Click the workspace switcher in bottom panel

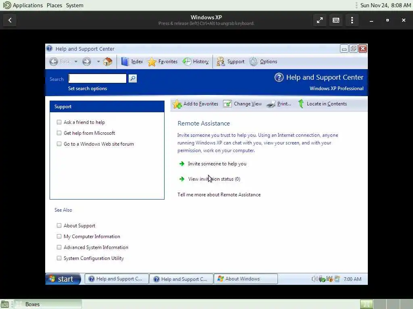[x=386, y=304]
